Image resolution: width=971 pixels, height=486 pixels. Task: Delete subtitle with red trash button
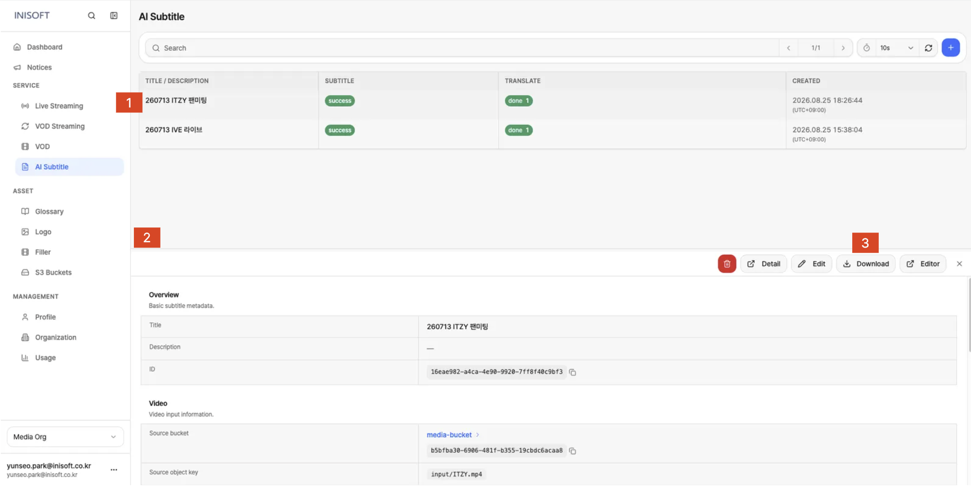[x=727, y=264]
